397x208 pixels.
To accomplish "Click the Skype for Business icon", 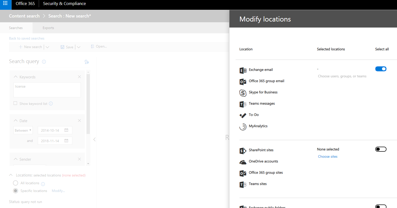I will point(243,93).
